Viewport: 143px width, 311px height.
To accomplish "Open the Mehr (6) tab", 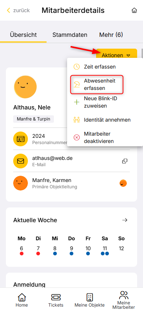I will pyautogui.click(x=111, y=35).
